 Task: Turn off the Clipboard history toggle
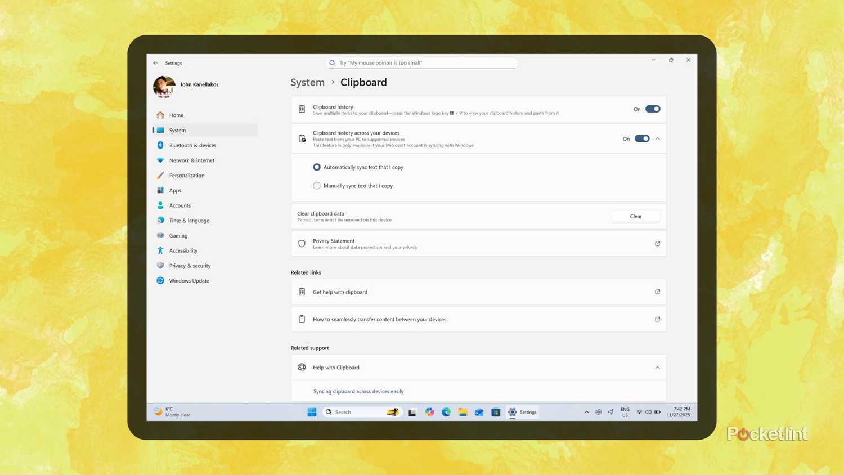652,109
